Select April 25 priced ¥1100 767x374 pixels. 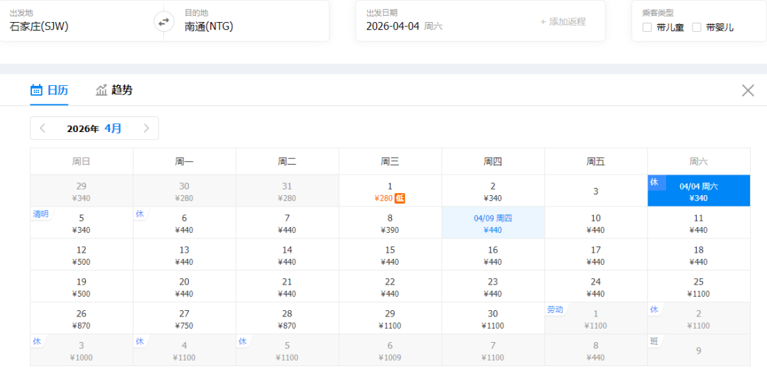699,286
